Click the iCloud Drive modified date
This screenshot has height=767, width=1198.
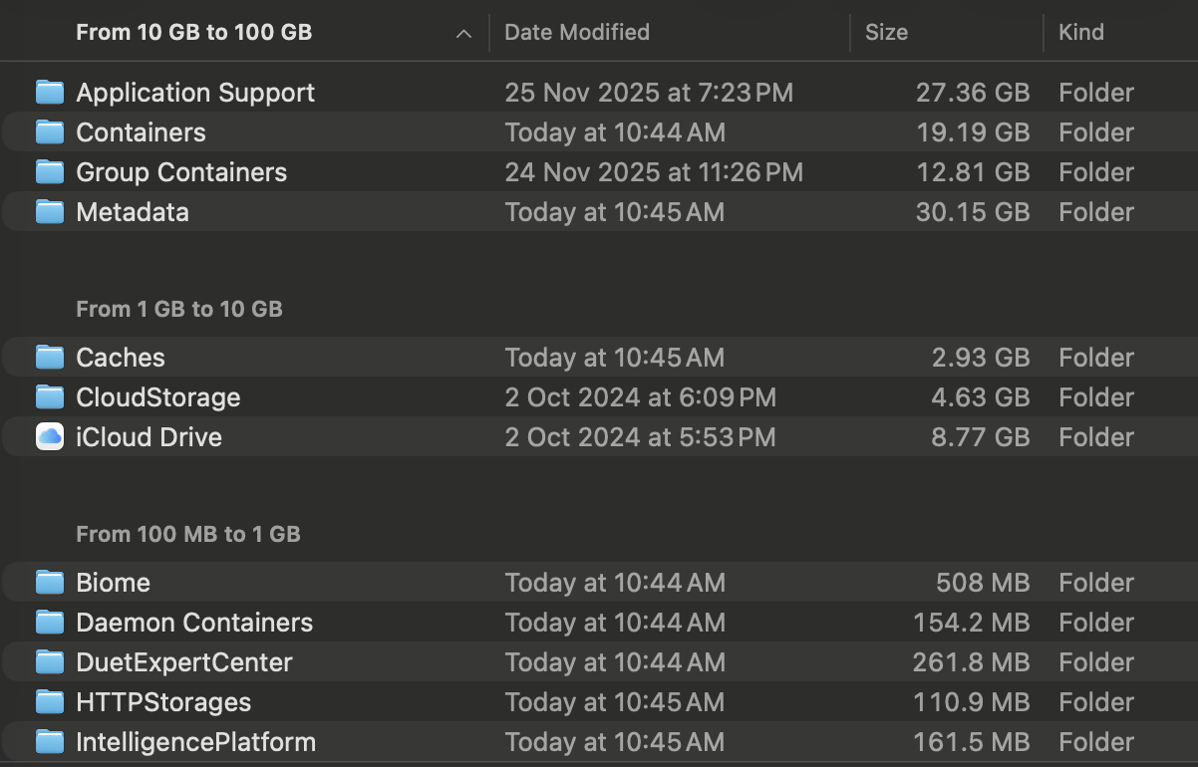point(640,437)
